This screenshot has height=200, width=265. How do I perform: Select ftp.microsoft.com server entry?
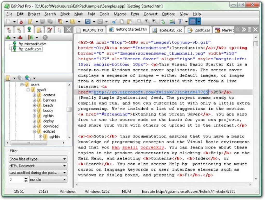pos(32,44)
